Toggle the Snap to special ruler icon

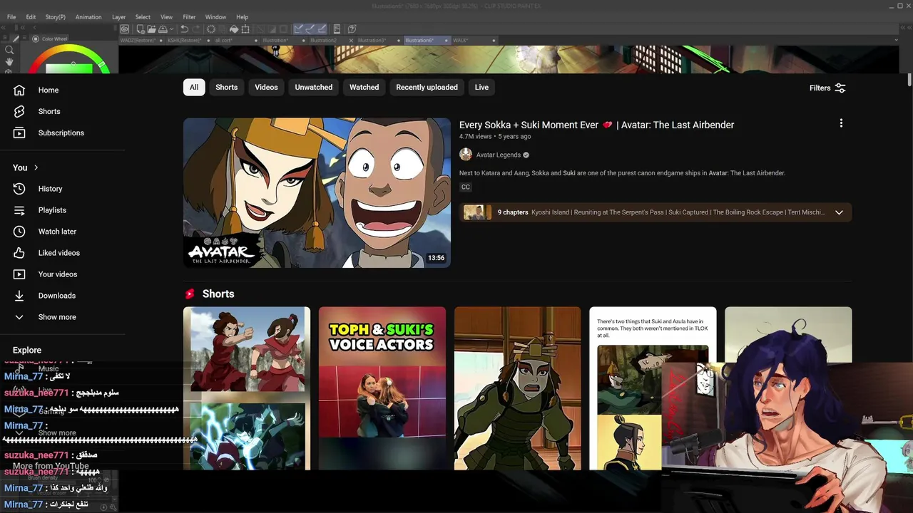[310, 29]
